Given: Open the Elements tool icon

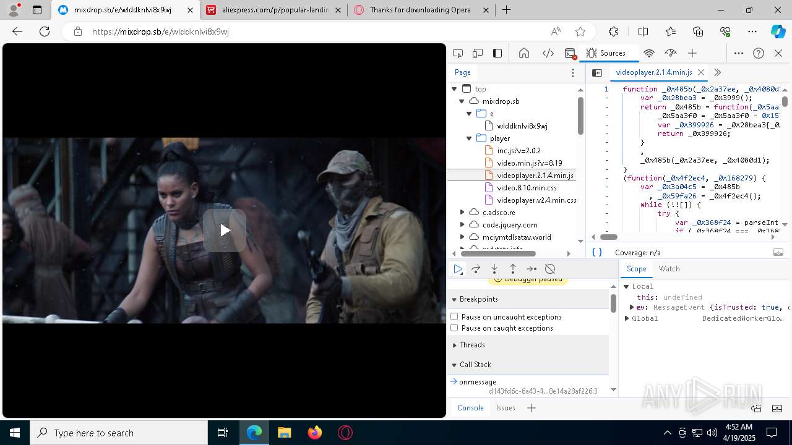Looking at the screenshot, I should pos(548,53).
